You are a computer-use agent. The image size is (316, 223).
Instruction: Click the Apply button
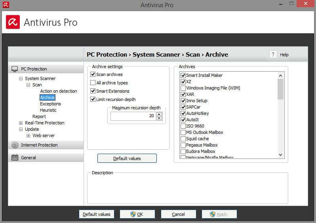tap(219, 214)
